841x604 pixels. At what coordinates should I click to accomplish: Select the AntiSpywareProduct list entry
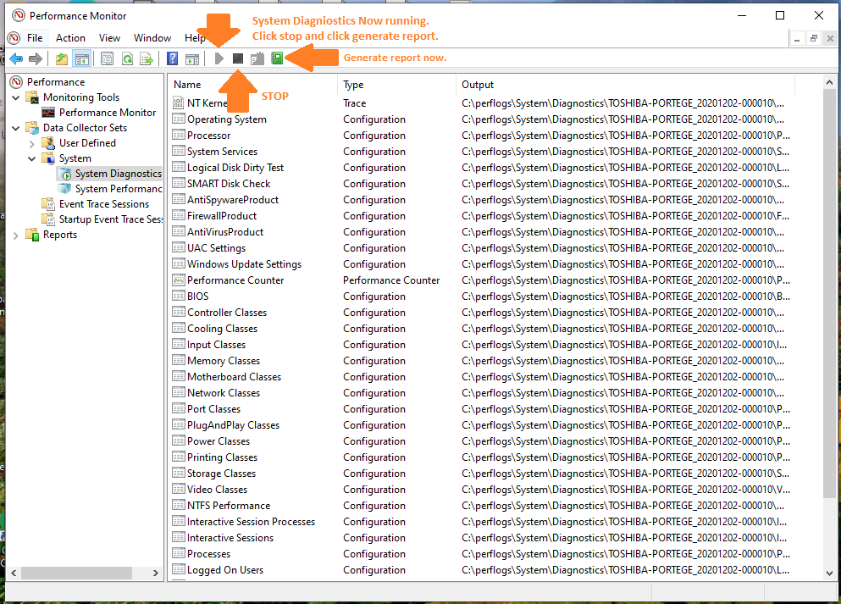click(233, 200)
